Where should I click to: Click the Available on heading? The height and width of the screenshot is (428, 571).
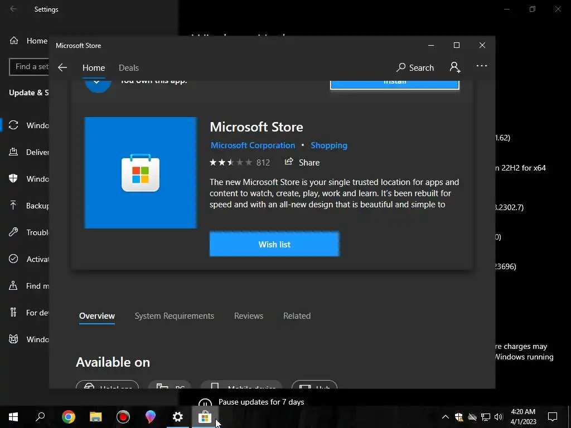click(113, 362)
